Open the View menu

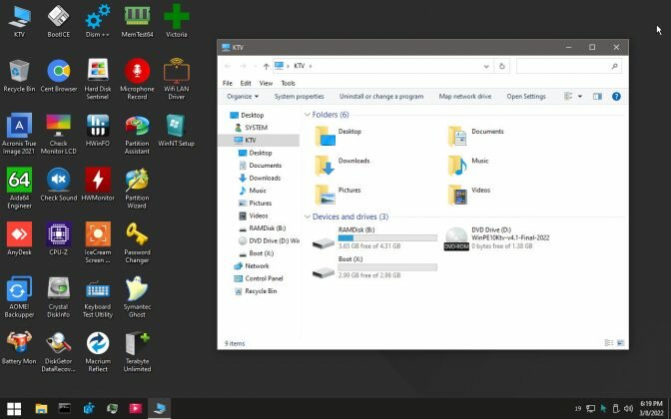[266, 83]
